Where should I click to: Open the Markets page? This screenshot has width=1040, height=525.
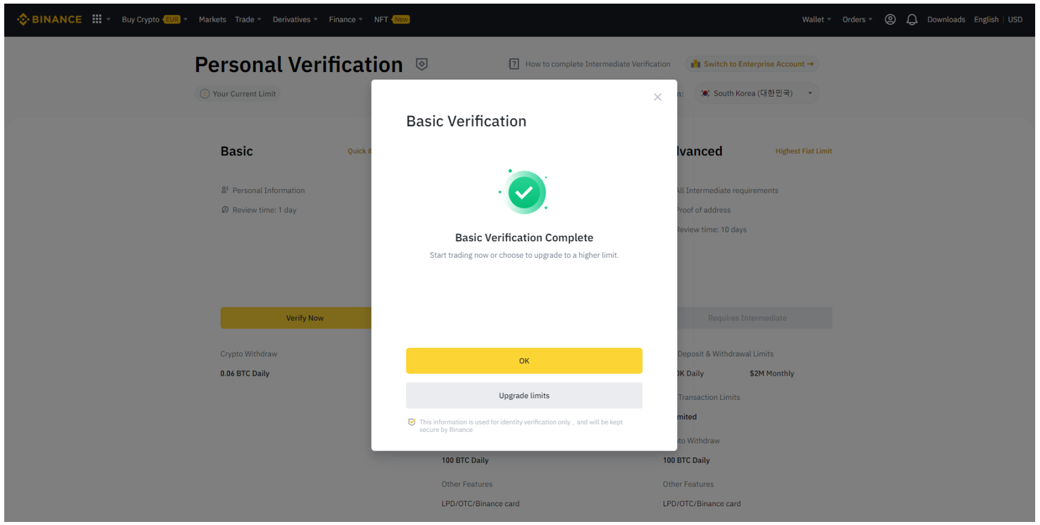(x=212, y=19)
